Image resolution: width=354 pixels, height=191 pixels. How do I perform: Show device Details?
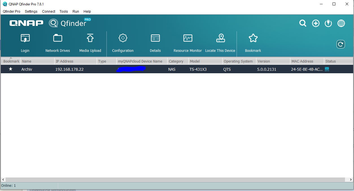155,43
